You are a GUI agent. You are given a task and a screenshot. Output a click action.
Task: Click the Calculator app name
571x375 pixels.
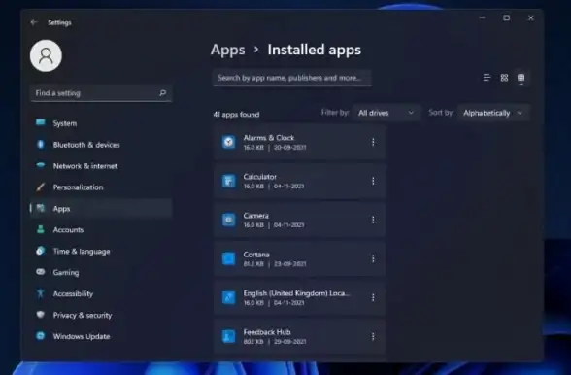(260, 177)
